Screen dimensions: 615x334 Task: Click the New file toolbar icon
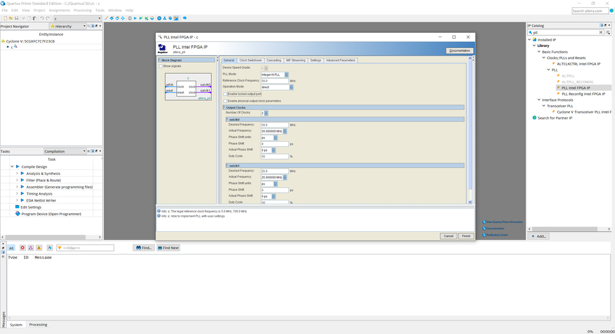click(5, 18)
